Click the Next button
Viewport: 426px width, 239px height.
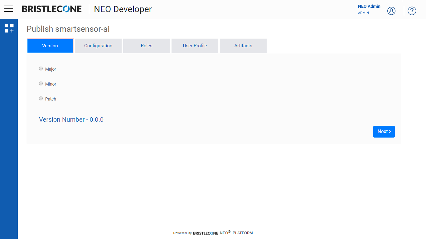click(x=384, y=132)
